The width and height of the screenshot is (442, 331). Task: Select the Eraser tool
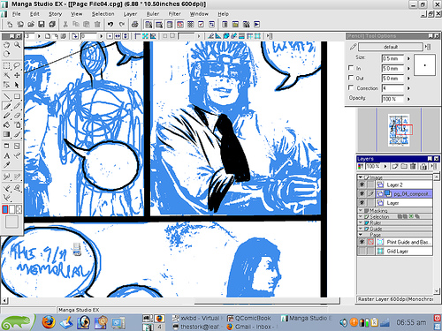[17, 116]
